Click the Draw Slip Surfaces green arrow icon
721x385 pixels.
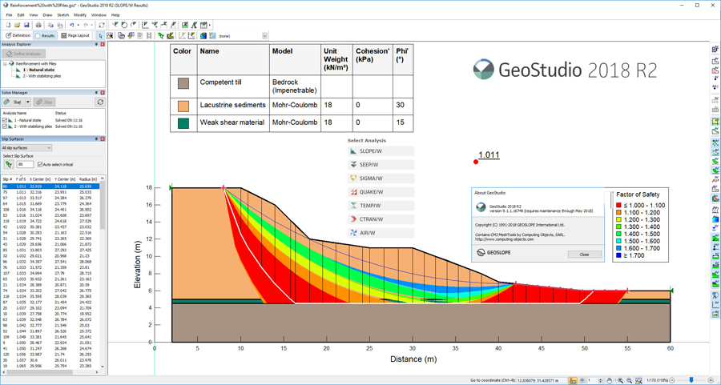161,36
